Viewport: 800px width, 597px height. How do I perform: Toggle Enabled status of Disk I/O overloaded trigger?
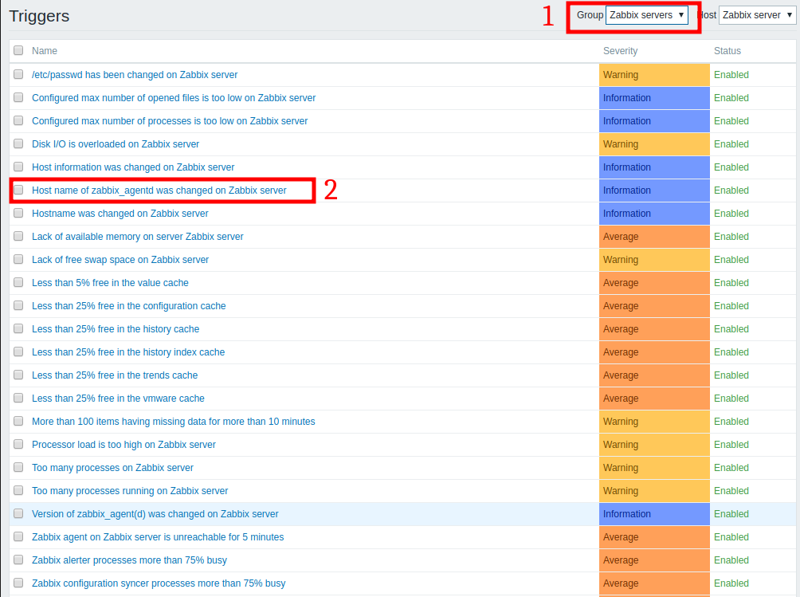pos(731,144)
